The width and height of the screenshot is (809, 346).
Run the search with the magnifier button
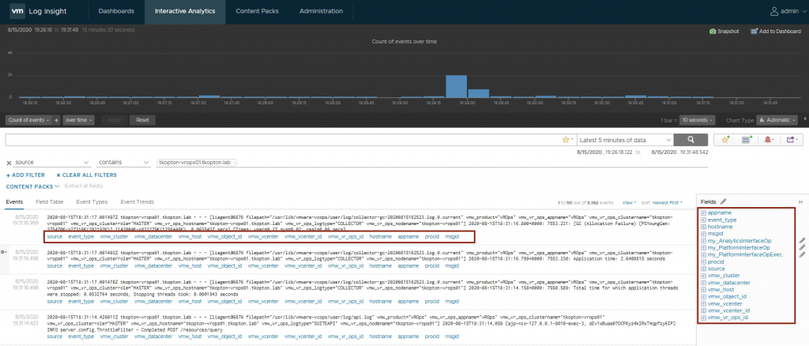690,140
